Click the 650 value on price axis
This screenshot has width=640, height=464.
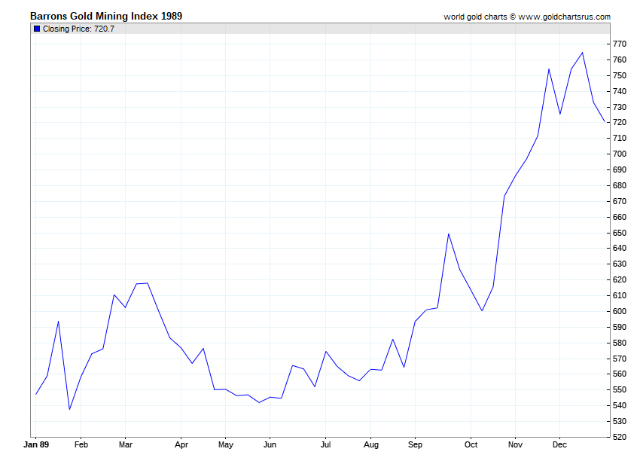click(619, 233)
